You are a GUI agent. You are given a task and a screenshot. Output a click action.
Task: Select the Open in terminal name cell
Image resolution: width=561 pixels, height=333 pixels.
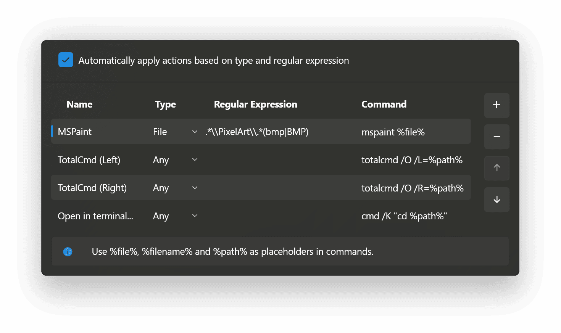pyautogui.click(x=95, y=216)
